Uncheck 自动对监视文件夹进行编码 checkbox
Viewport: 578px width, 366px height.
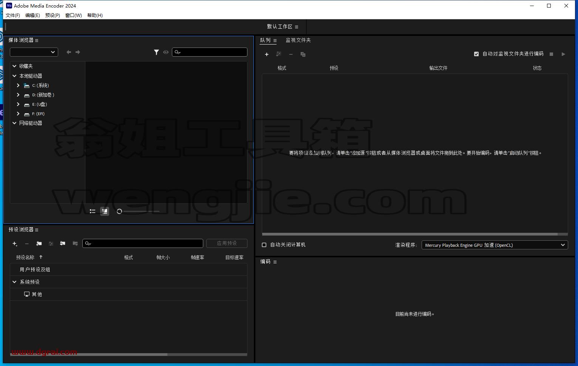pos(476,54)
